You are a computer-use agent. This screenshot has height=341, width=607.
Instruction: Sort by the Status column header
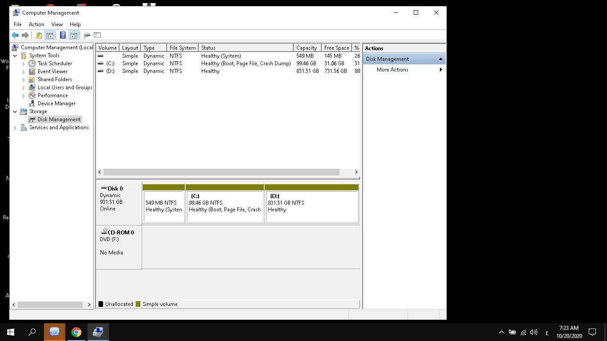246,48
